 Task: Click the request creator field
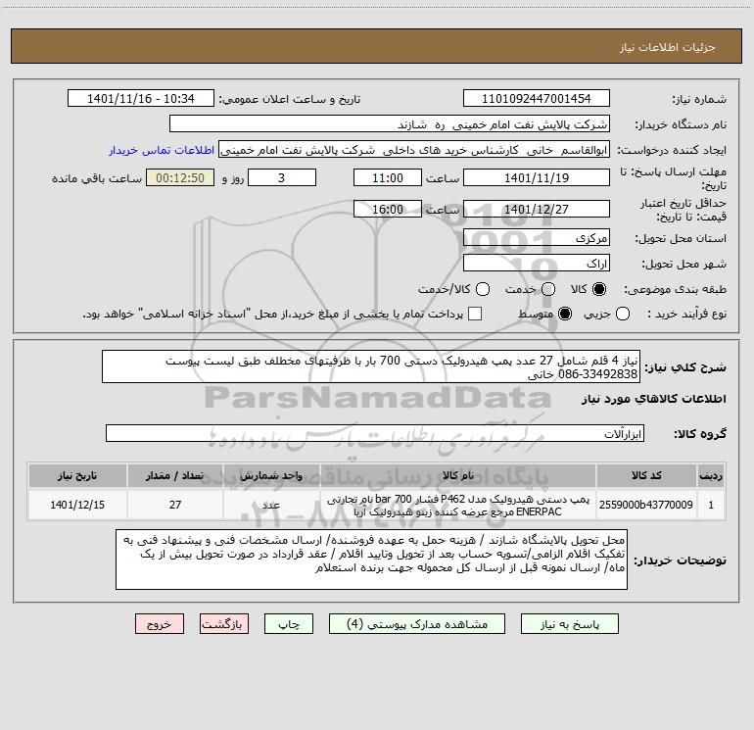(x=414, y=150)
